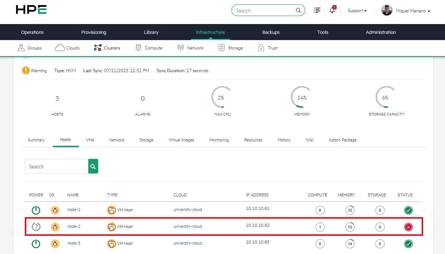Click node-1 memory usage gauge

pos(350,210)
